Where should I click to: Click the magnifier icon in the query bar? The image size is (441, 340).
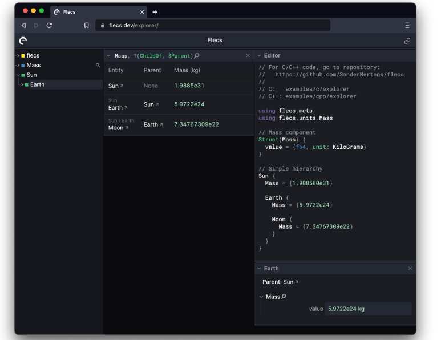coord(197,56)
